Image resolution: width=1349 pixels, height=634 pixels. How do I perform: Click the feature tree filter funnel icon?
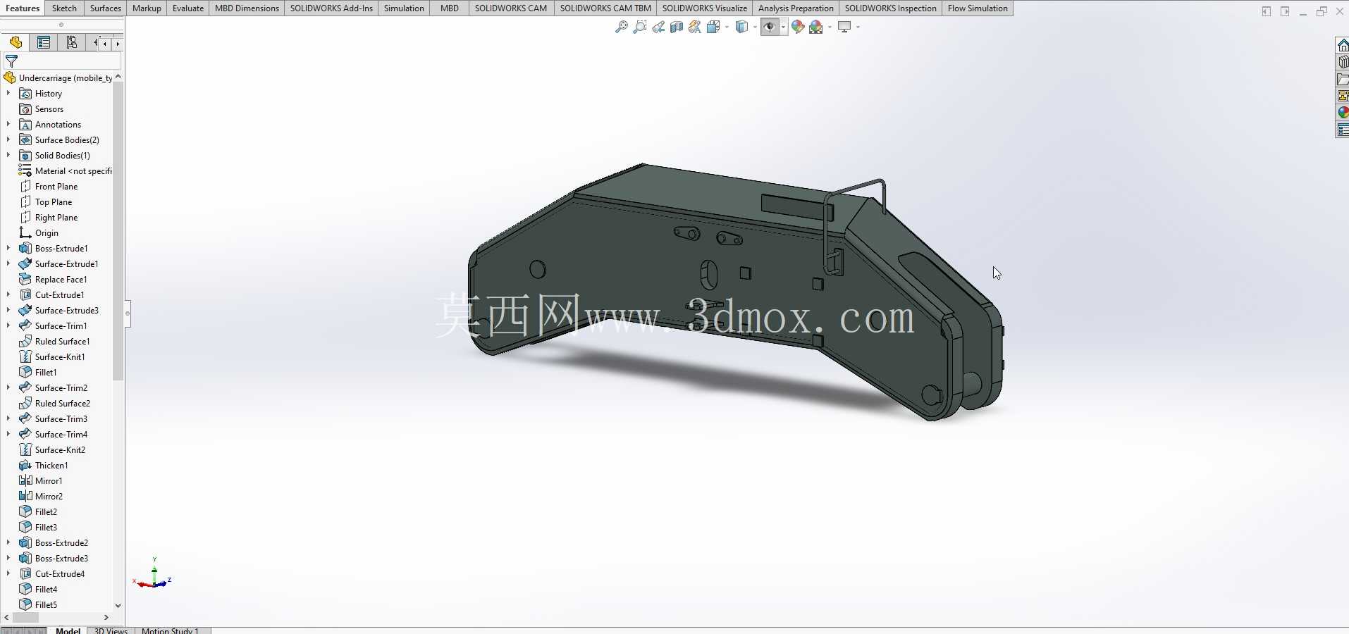pos(11,61)
